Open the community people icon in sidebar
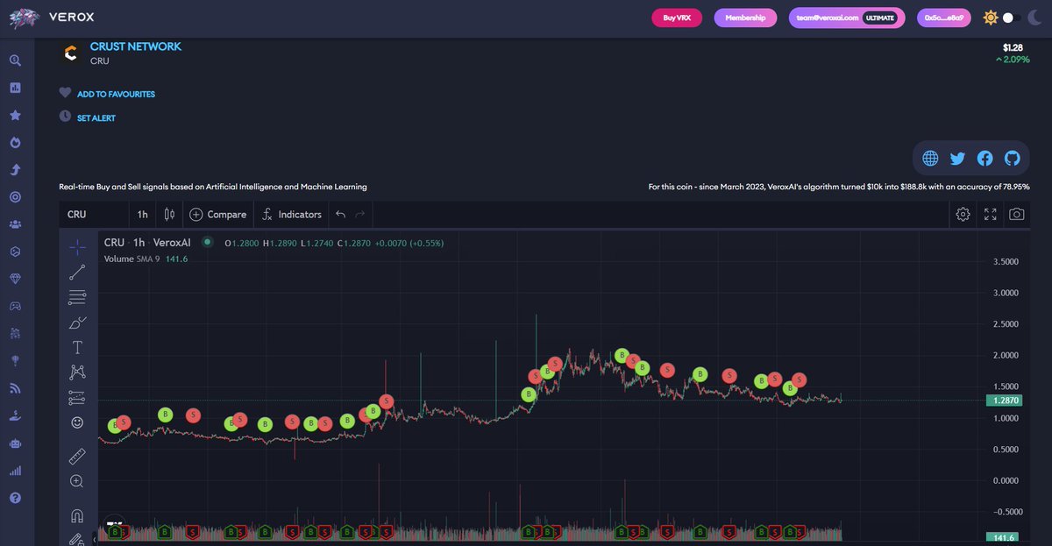 pos(15,224)
